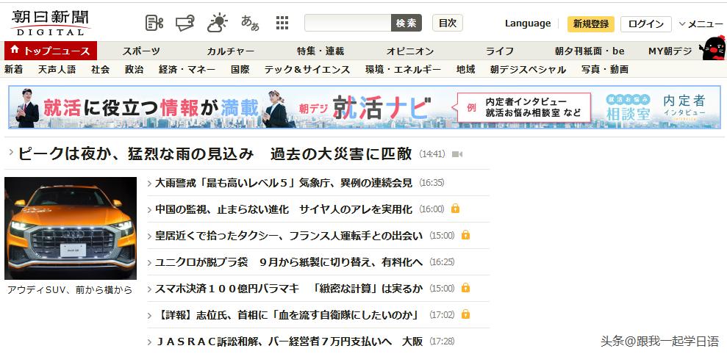Open headline 大雨警戒「最も高いレベル5」
The image size is (727, 354).
pyautogui.click(x=283, y=183)
